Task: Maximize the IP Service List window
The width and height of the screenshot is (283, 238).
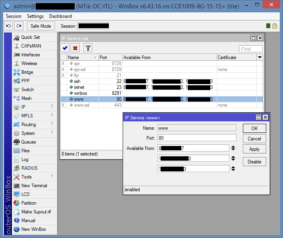Action: (x=253, y=38)
